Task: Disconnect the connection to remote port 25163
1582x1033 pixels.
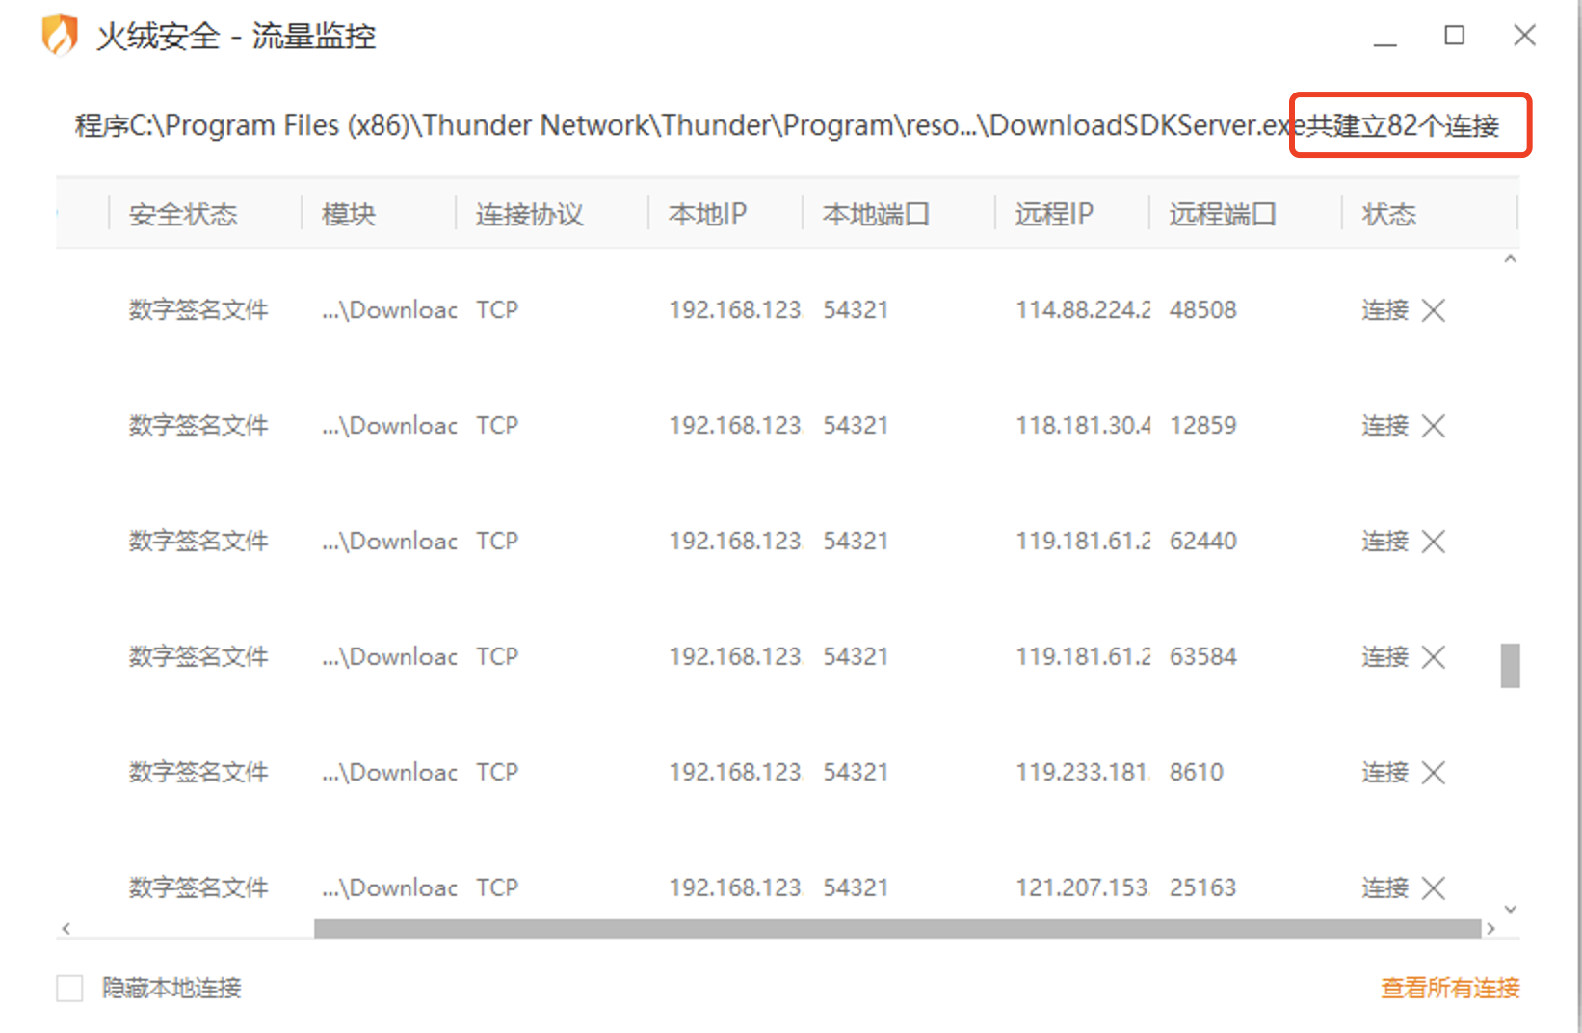Action: pos(1433,888)
